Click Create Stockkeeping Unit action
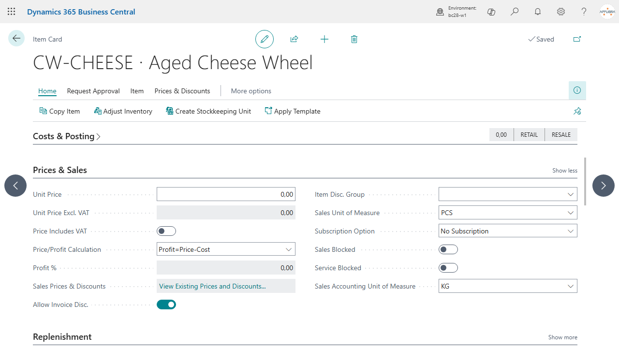This screenshot has width=619, height=348. 208,111
